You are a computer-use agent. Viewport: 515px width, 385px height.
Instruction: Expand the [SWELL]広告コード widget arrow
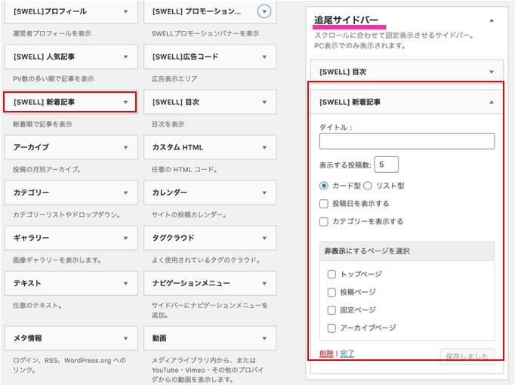click(264, 57)
